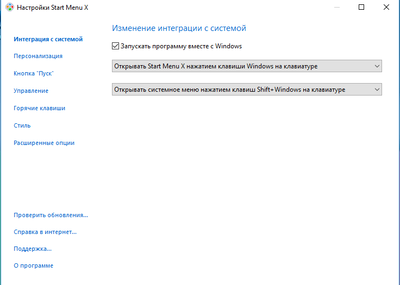
Task: Open the "Открывать Start Menu X нажатием клавиши Windows" dropdown
Action: tap(247, 66)
